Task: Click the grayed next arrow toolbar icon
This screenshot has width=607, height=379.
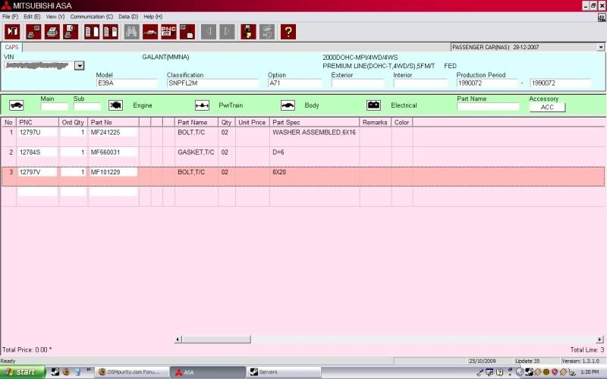Action: click(227, 32)
